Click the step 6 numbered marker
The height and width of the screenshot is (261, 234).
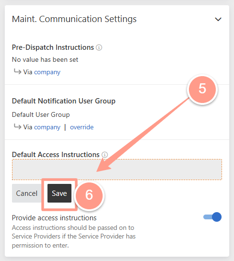[x=89, y=196]
